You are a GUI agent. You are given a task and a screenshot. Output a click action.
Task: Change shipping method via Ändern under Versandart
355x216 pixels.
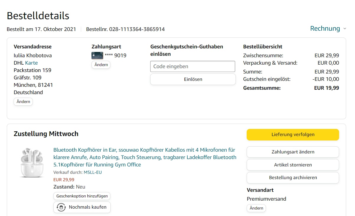256,208
